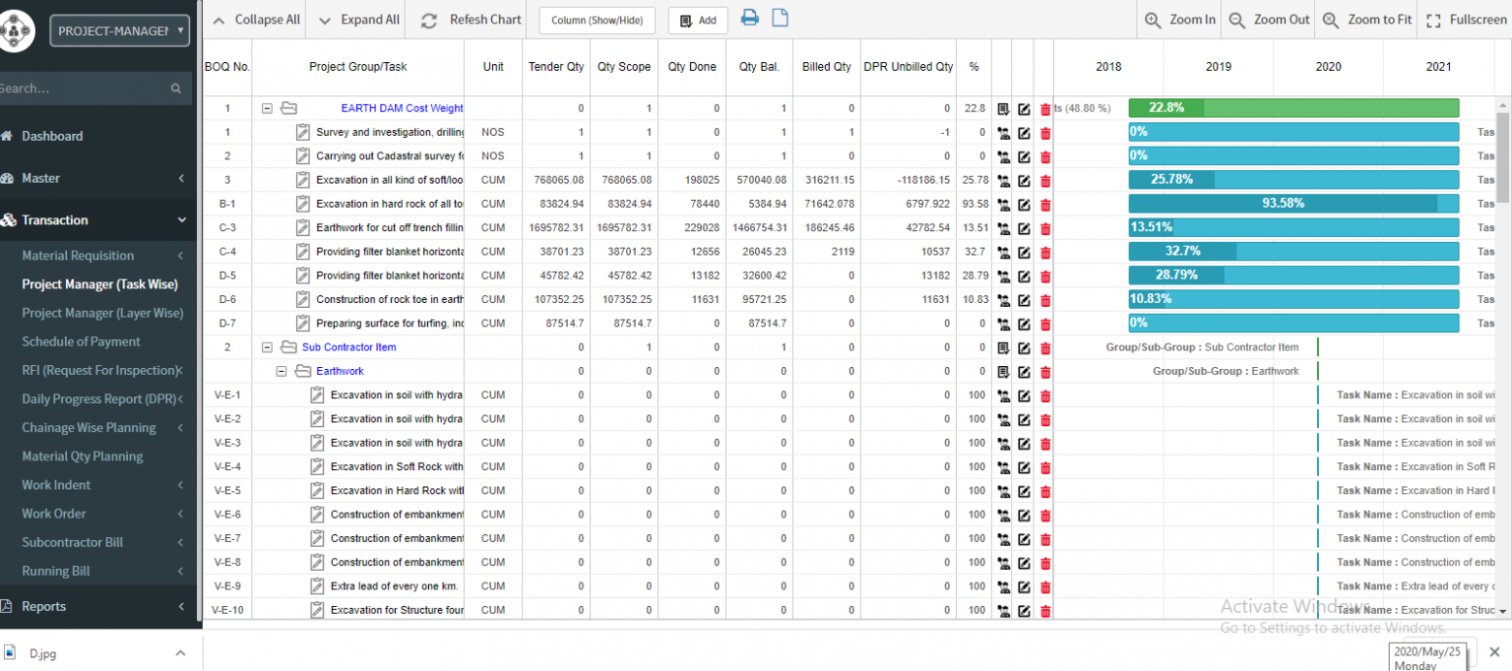This screenshot has width=1512, height=671.
Task: Open the Column (Show/Hide) toggle panel
Action: pyautogui.click(x=597, y=20)
